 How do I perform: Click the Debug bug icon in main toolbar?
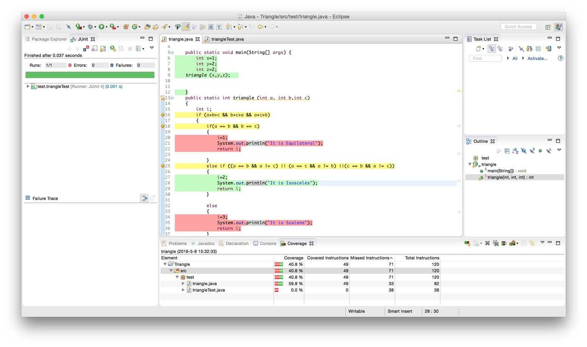tap(90, 26)
